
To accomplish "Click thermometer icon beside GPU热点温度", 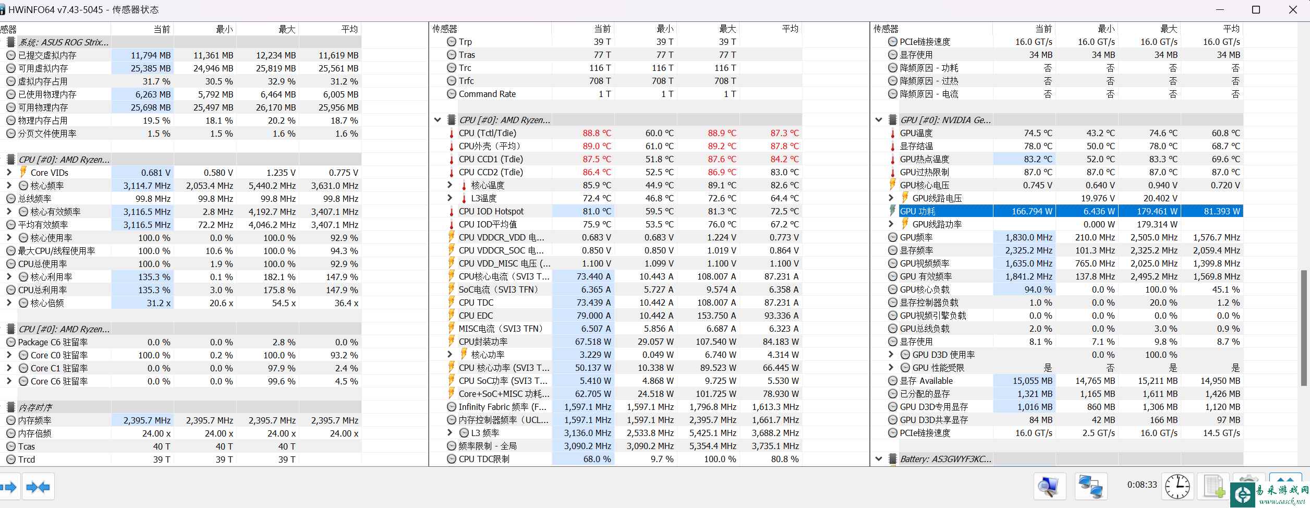I will coord(893,159).
